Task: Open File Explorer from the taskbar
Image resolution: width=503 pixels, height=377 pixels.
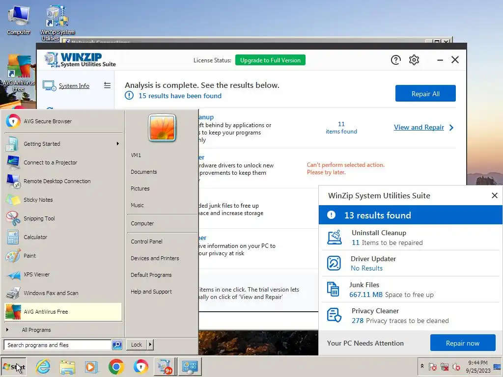Action: point(67,367)
